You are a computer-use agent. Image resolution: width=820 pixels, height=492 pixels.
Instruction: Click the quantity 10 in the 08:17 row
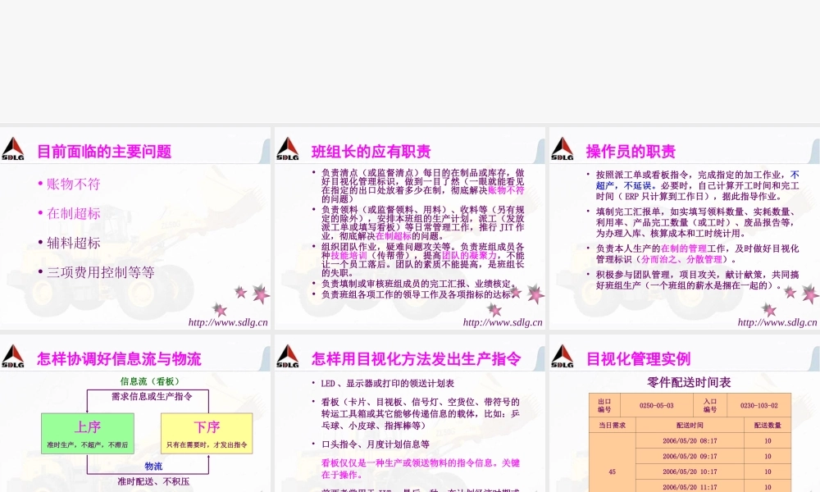coord(768,441)
